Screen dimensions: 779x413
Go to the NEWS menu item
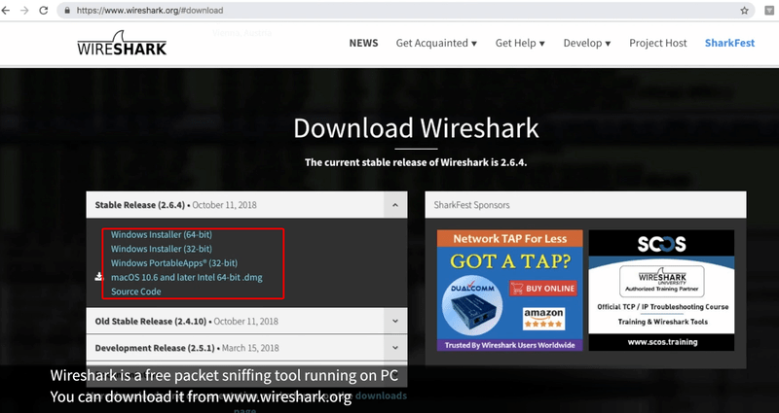click(363, 44)
